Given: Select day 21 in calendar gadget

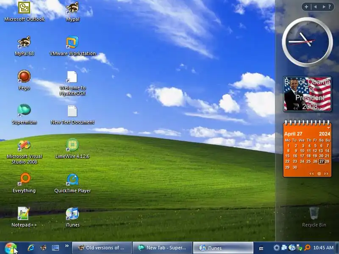Looking at the screenshot, I should (x=327, y=156).
